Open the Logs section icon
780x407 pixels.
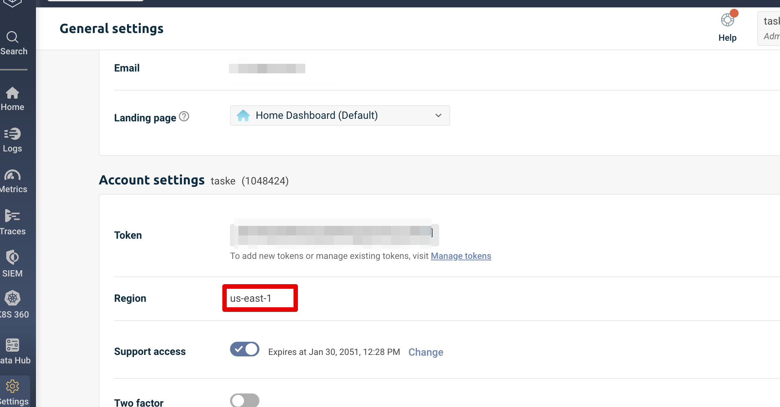coord(12,134)
